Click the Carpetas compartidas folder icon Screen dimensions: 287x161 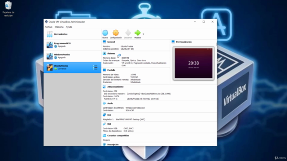click(x=104, y=136)
